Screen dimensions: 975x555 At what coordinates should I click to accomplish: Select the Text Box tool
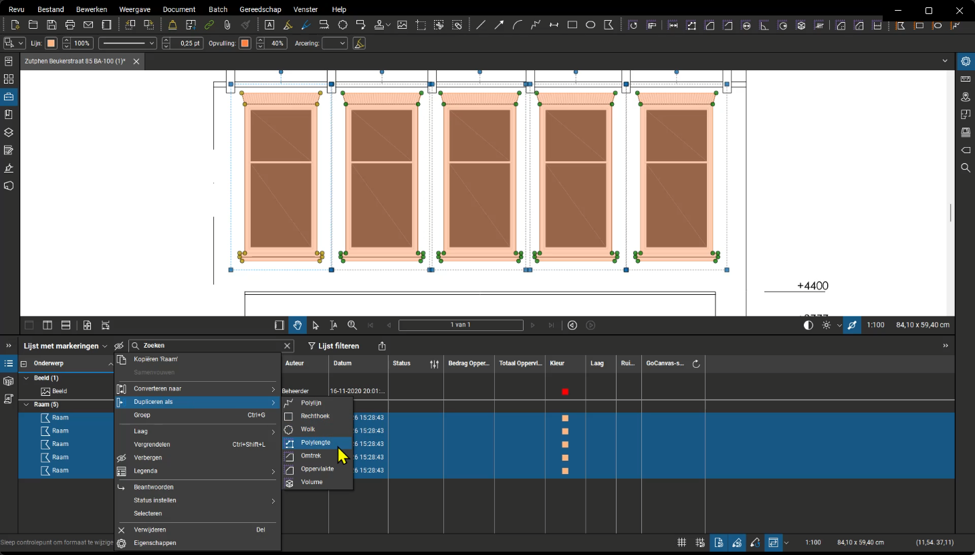point(269,25)
